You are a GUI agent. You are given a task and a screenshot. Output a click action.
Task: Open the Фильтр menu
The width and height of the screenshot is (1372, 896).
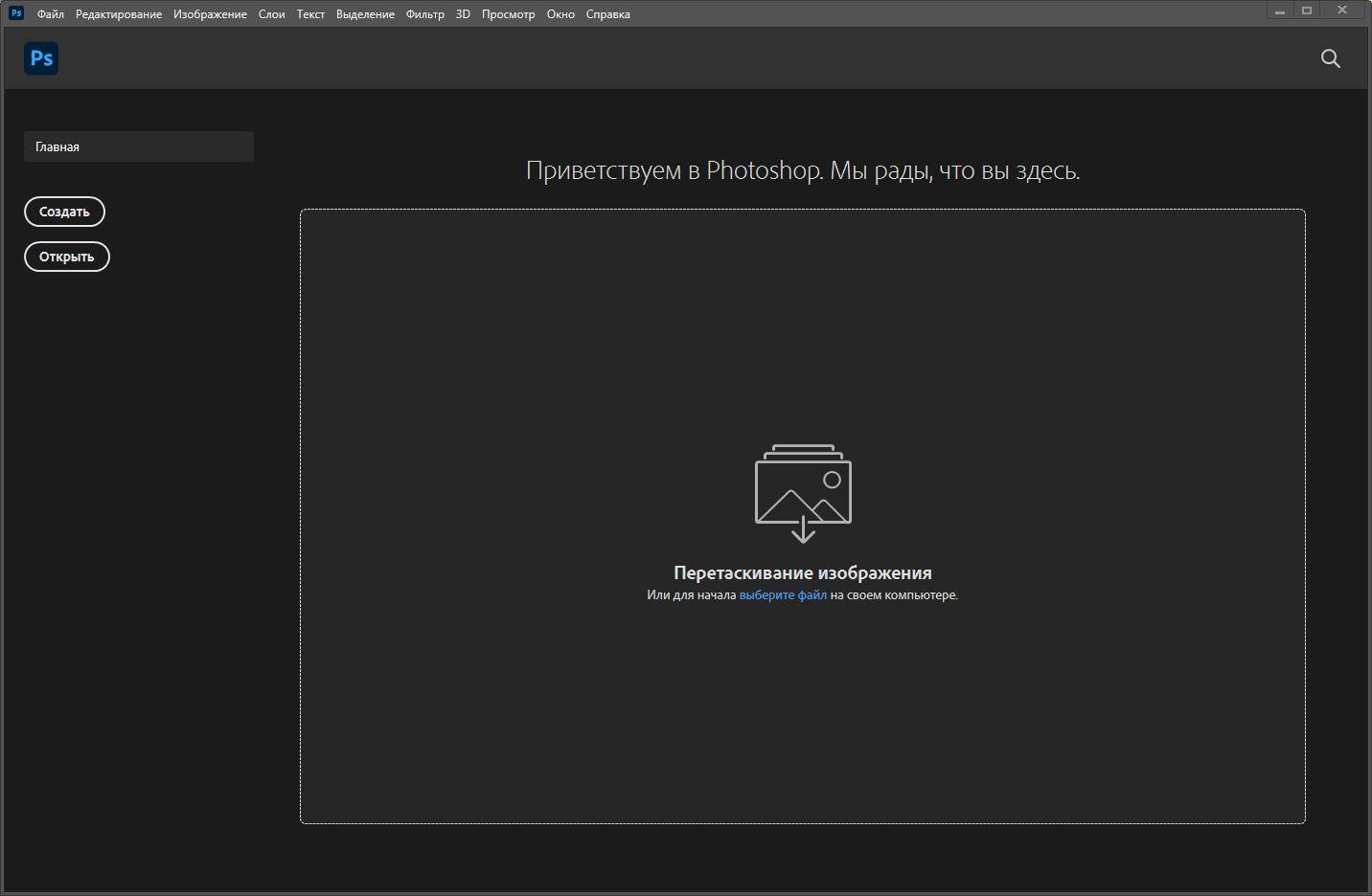[424, 14]
